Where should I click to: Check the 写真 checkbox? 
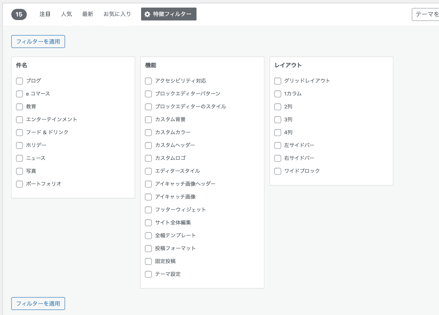(19, 171)
